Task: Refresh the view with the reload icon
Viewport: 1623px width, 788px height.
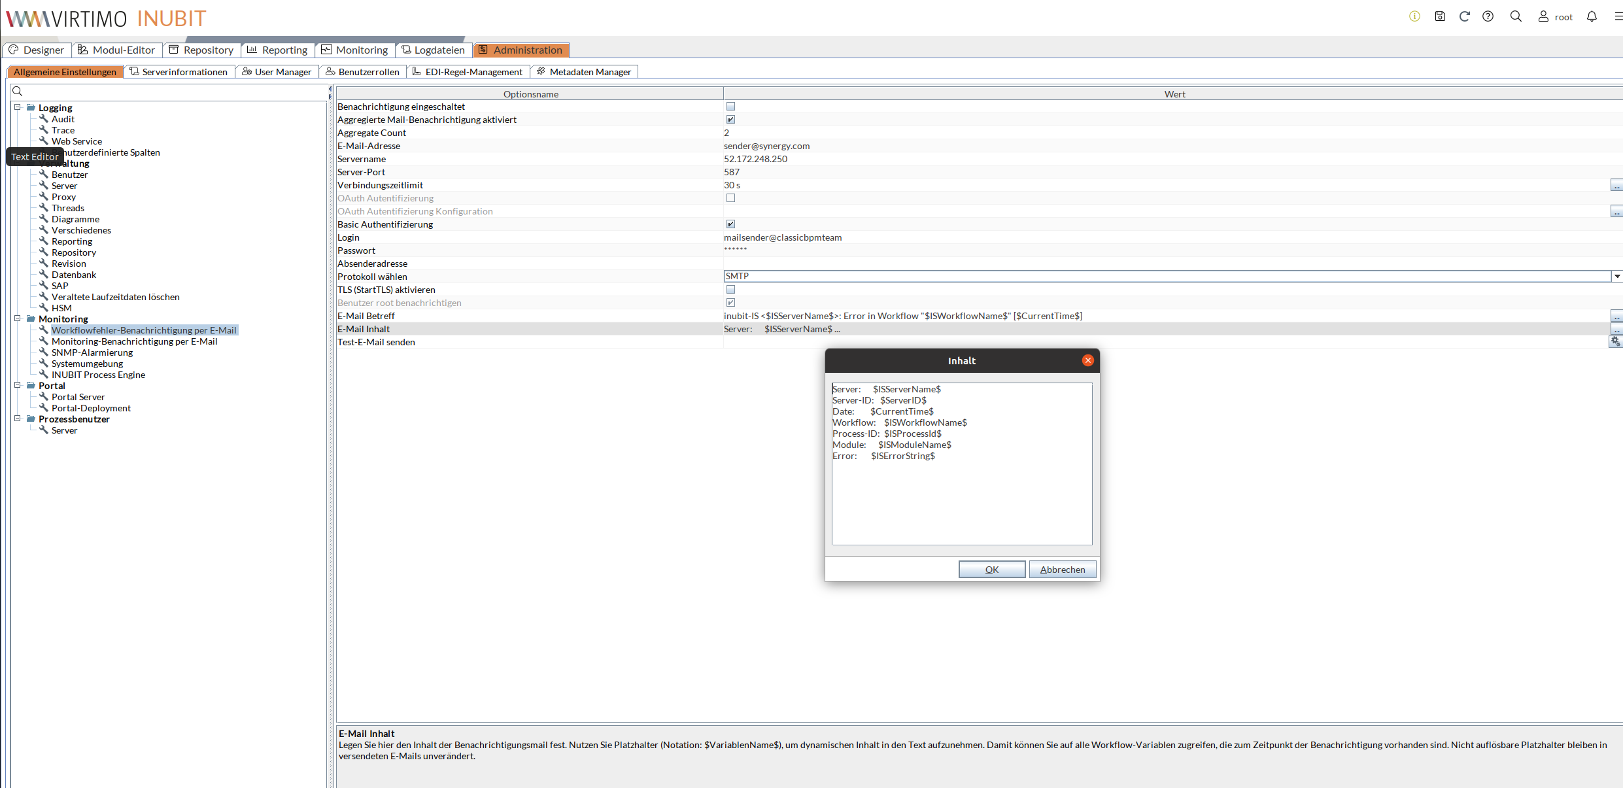Action: click(x=1465, y=16)
